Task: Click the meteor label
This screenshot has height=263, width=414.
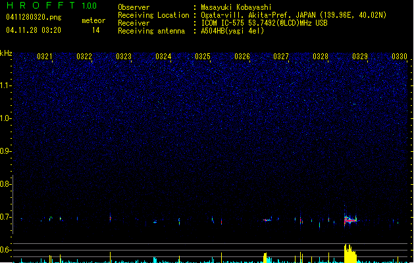Action: click(x=93, y=20)
